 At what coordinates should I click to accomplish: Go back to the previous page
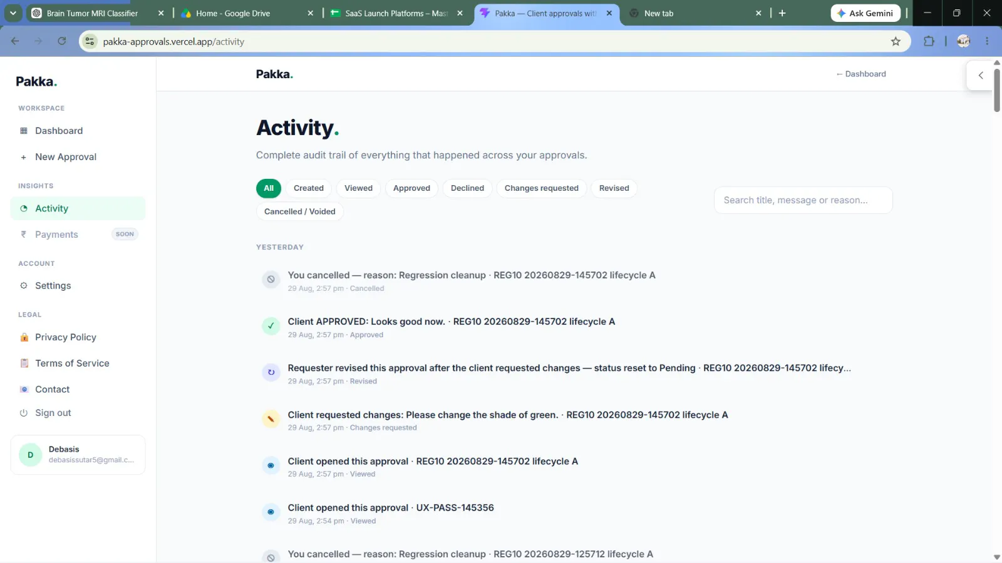tap(15, 41)
